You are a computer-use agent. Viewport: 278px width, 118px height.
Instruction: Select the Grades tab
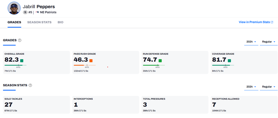click(14, 22)
